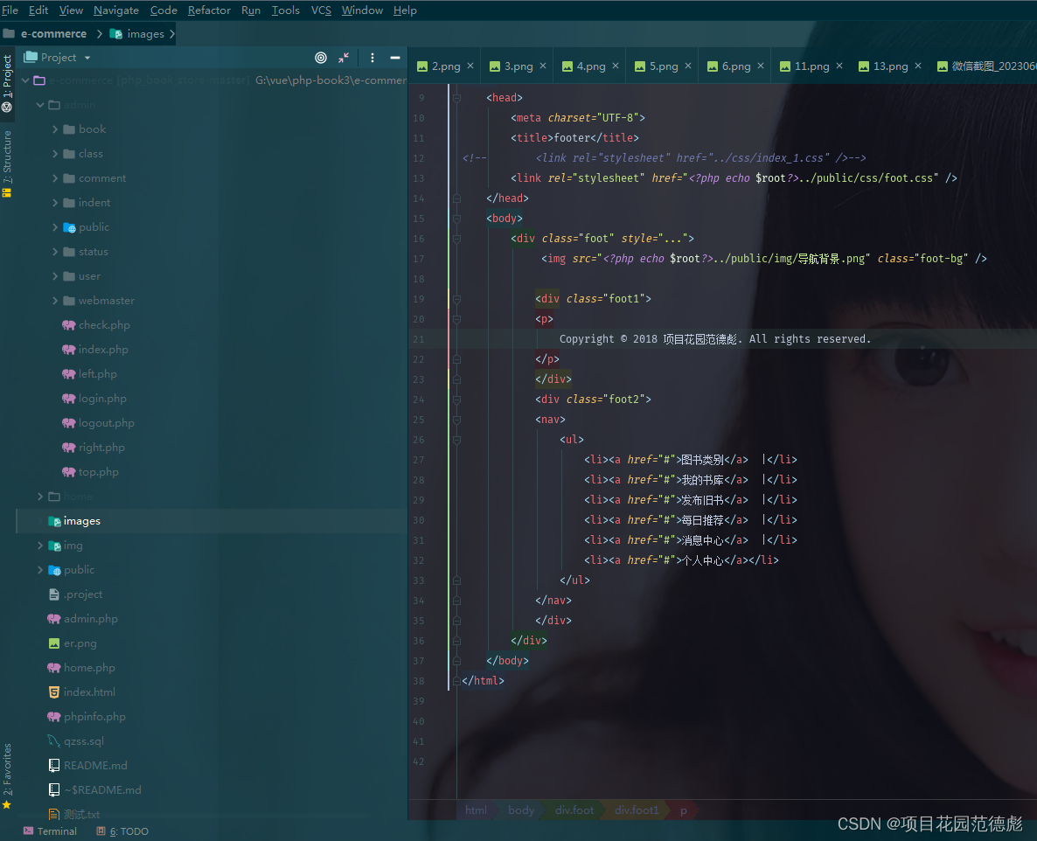Close the 11.png tab
The width and height of the screenshot is (1037, 841).
[839, 66]
